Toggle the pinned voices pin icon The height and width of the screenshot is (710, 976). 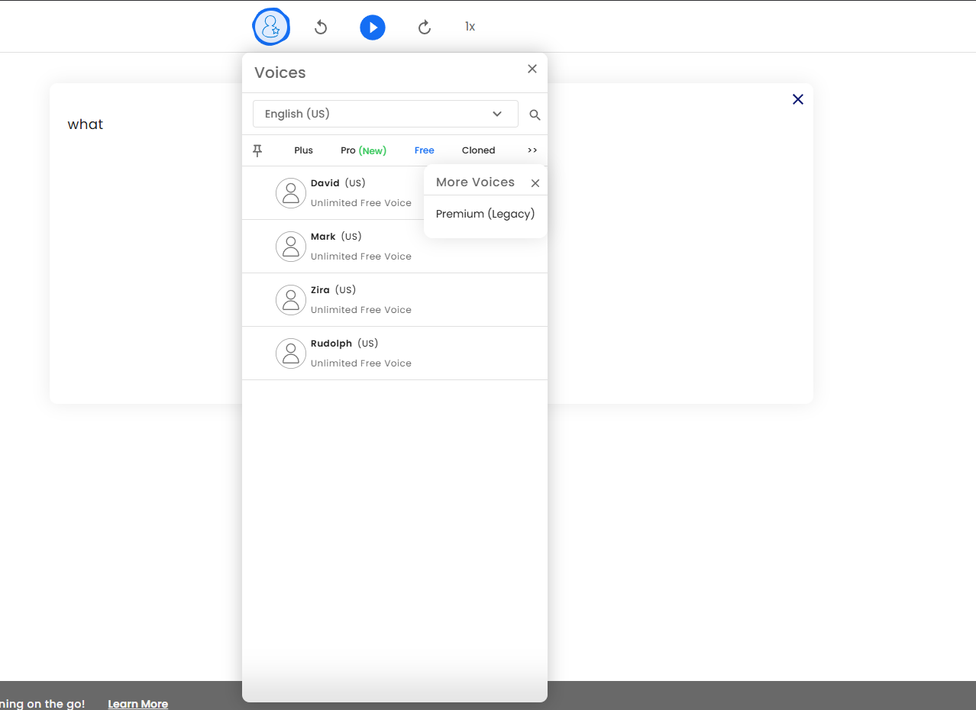[257, 150]
